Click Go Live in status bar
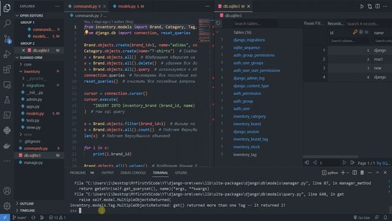392x221 pixels. (x=361, y=217)
